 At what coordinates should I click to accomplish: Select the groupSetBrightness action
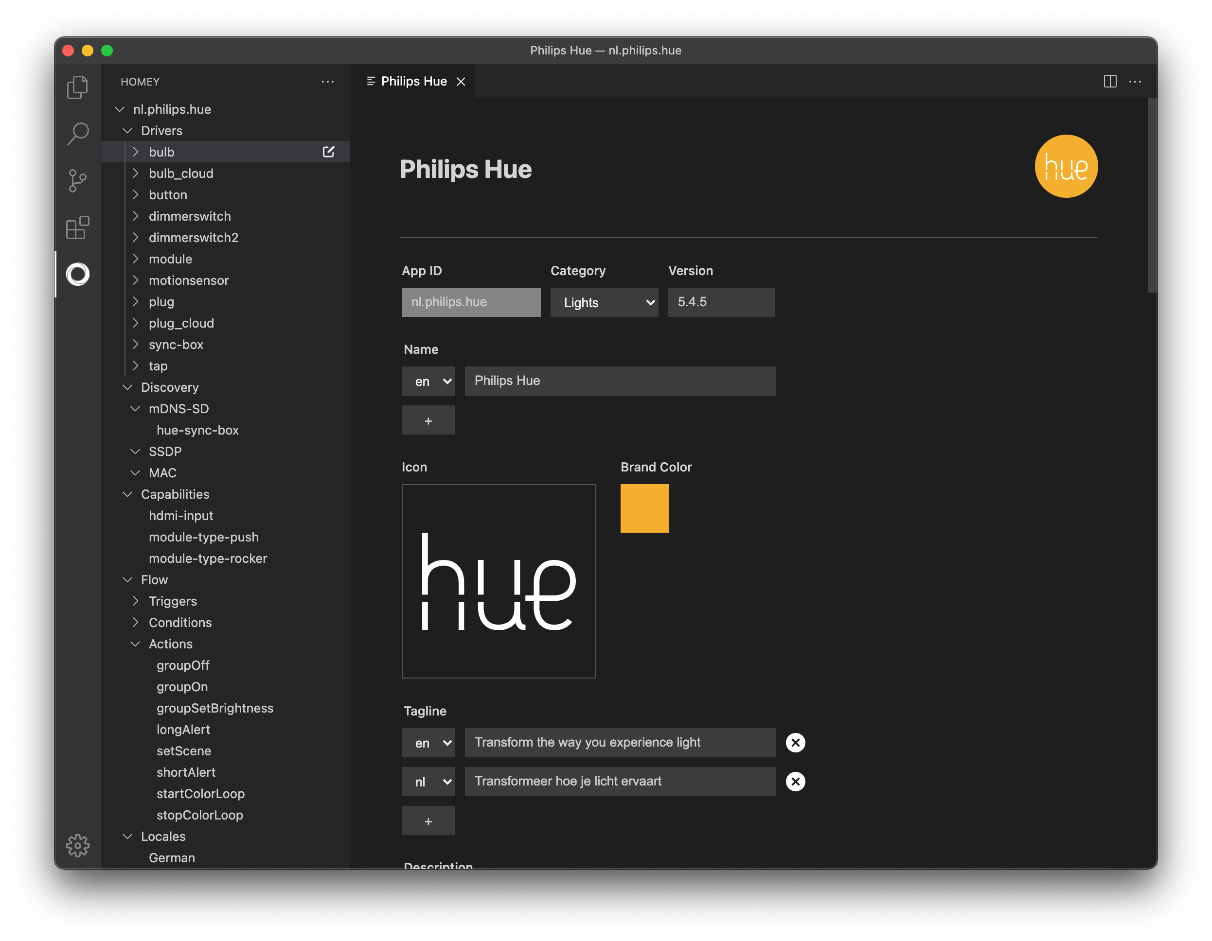coord(215,708)
